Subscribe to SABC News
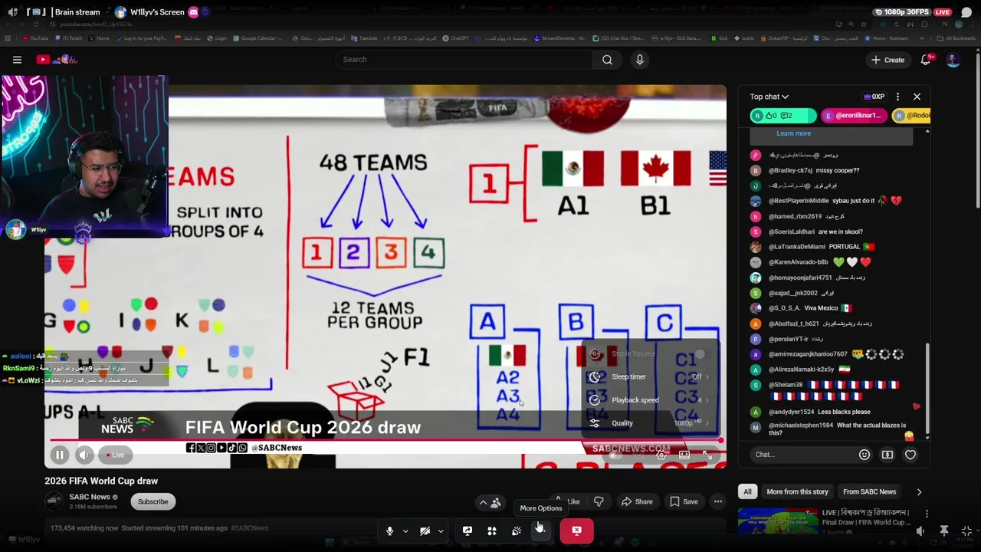The image size is (981, 552). click(153, 501)
